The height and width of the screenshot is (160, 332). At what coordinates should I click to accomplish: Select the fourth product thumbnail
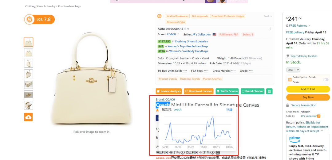(28, 74)
